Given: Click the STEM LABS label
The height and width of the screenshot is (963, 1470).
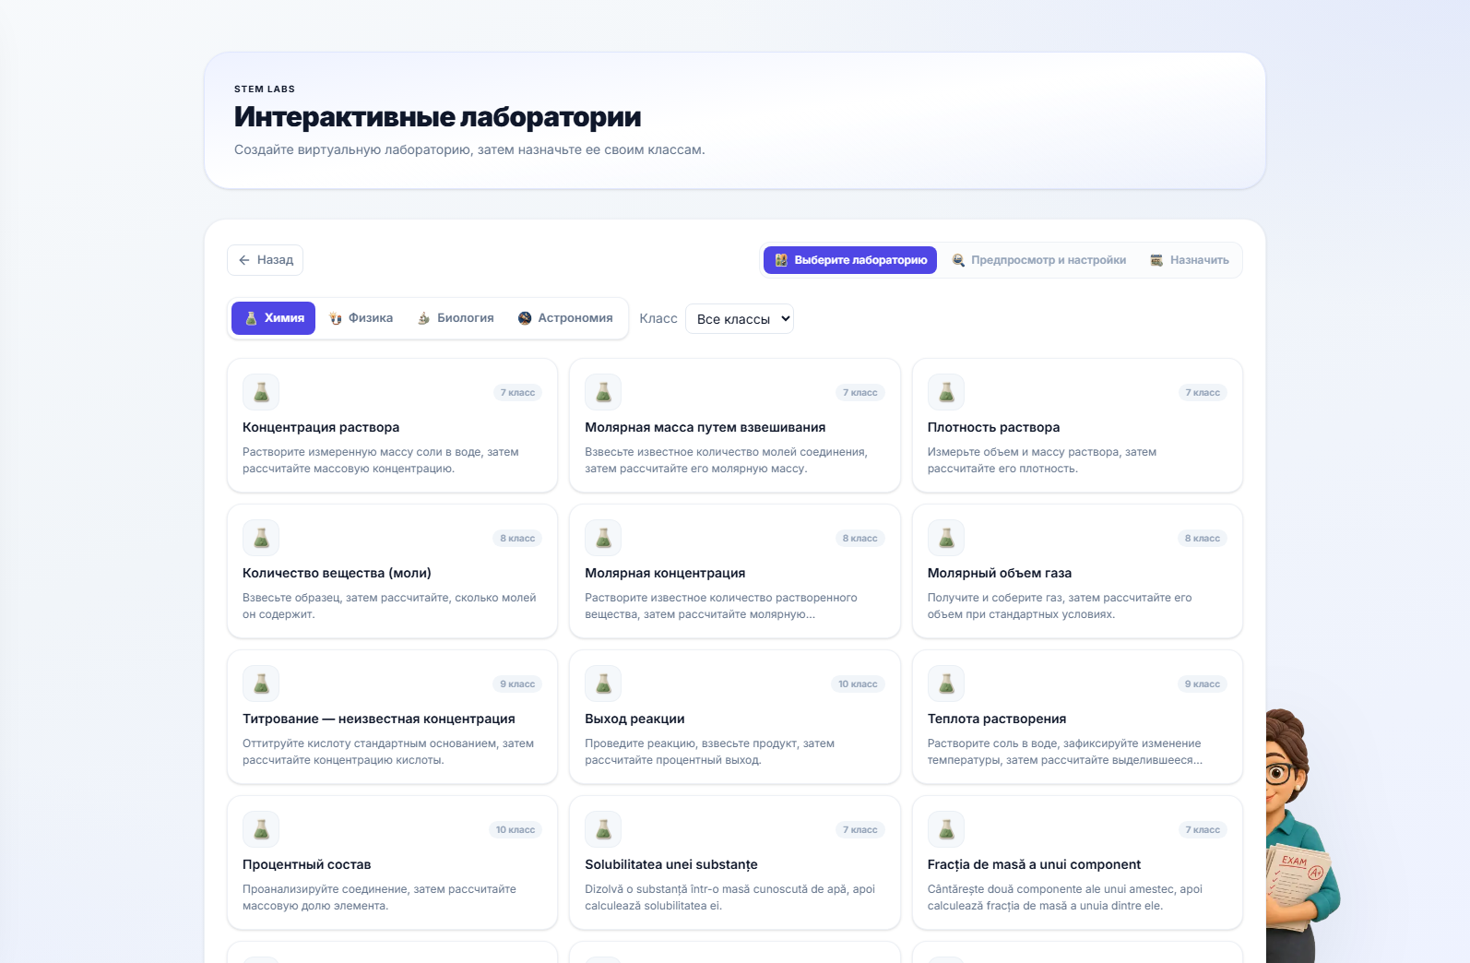Looking at the screenshot, I should 265,89.
